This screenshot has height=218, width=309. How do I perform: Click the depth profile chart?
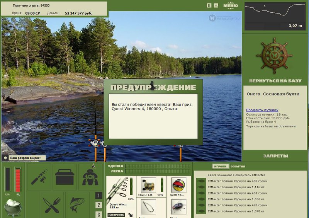[x=275, y=16]
